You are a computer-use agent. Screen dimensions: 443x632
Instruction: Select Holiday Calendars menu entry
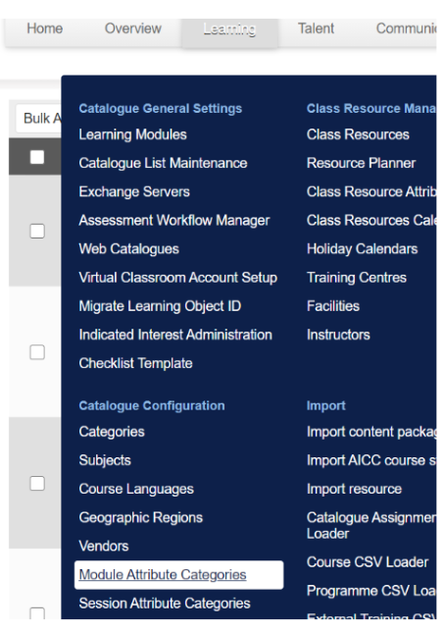tap(362, 249)
